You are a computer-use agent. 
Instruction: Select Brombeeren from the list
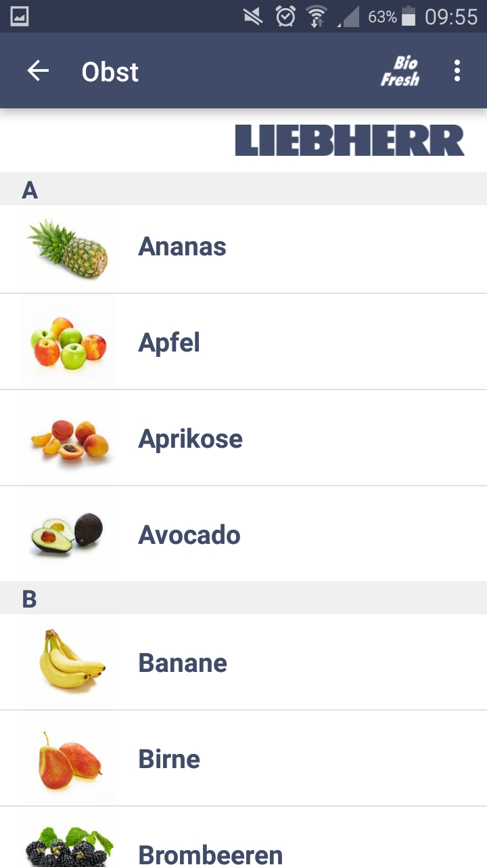210,853
